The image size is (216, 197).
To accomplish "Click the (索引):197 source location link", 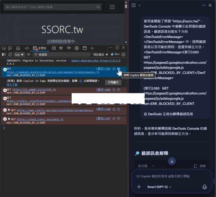I will [x=103, y=118].
